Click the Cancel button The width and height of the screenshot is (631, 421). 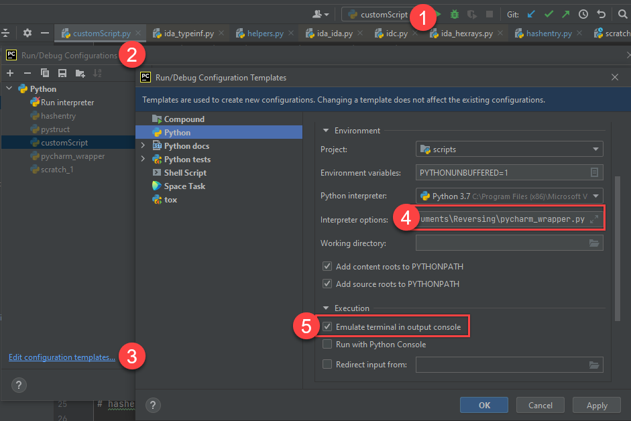pos(540,406)
